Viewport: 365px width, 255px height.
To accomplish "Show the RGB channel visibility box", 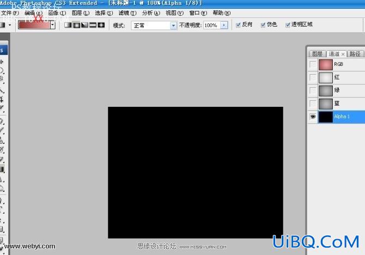I will (313, 64).
